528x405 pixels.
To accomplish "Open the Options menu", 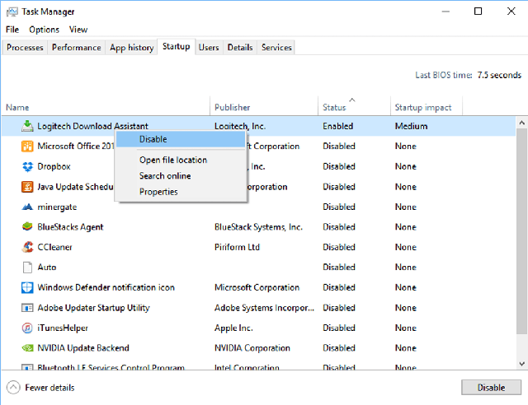I will tap(44, 30).
